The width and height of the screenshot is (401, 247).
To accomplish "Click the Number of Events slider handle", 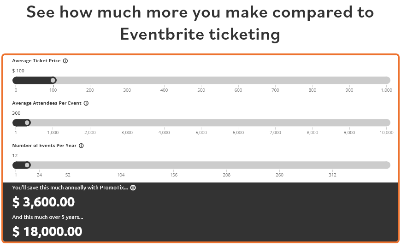I will [x=27, y=165].
